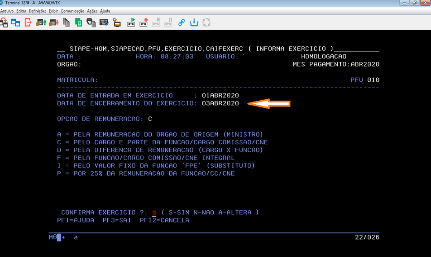431x257 pixels.
Task: Click option line 'A = PELA REMUNERACAO DO ORGAO'
Action: (160, 134)
